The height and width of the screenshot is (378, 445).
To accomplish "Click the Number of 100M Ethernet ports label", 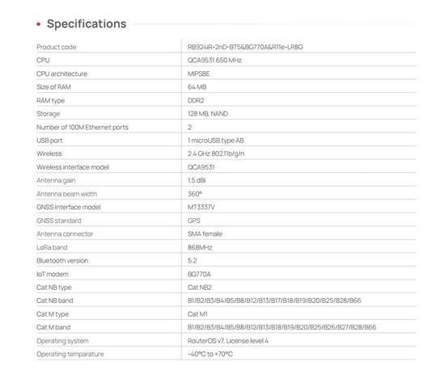I will click(x=83, y=128).
